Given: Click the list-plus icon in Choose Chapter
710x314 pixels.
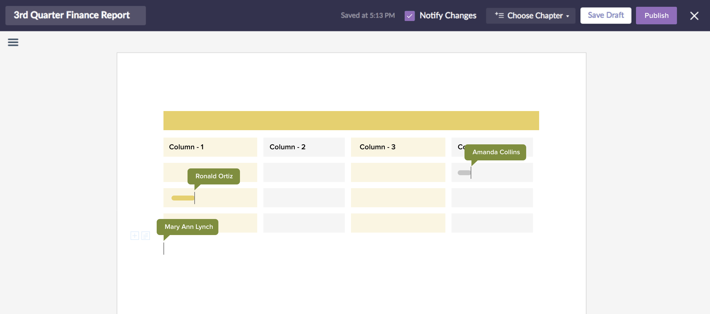Looking at the screenshot, I should [x=499, y=15].
